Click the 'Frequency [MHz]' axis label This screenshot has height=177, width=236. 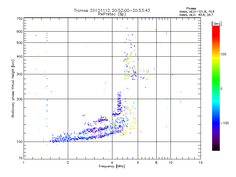coord(112,166)
